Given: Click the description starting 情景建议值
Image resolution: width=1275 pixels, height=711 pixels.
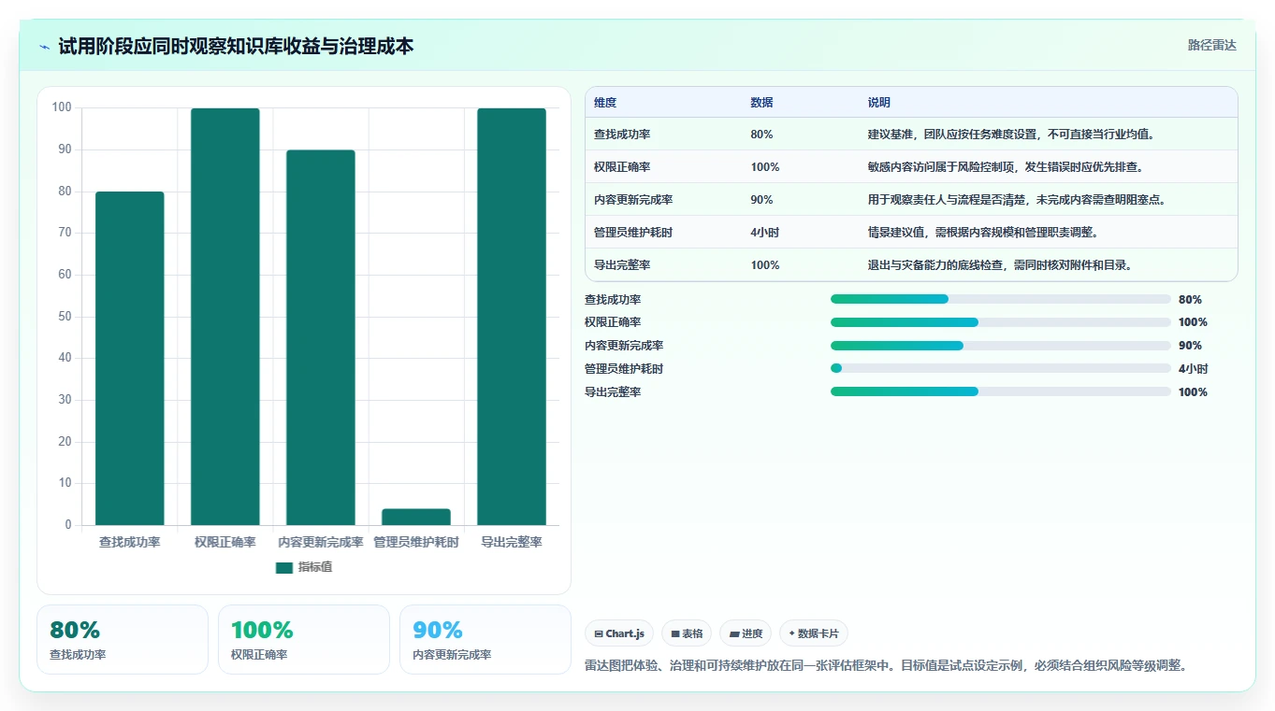Looking at the screenshot, I should click(983, 233).
